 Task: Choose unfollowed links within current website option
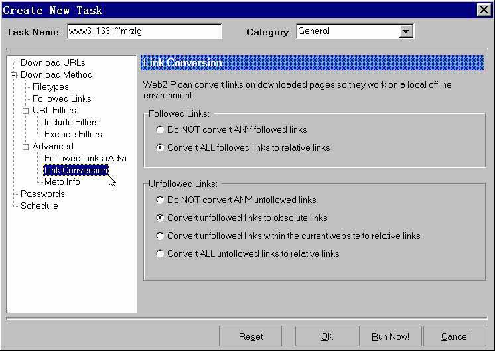tap(160, 236)
